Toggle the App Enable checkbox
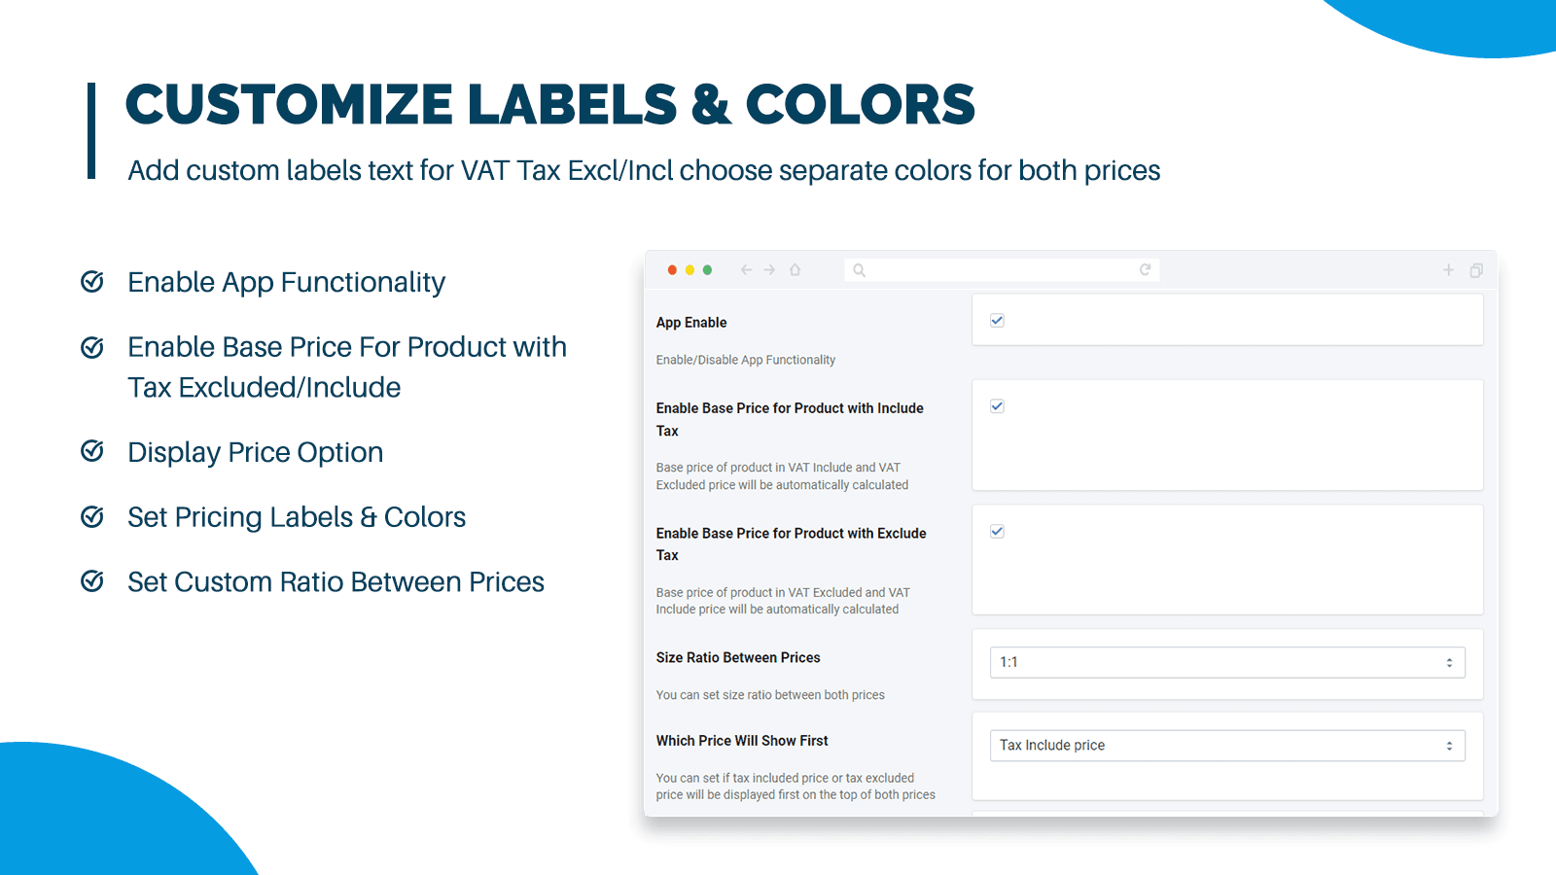The width and height of the screenshot is (1556, 875). point(997,321)
